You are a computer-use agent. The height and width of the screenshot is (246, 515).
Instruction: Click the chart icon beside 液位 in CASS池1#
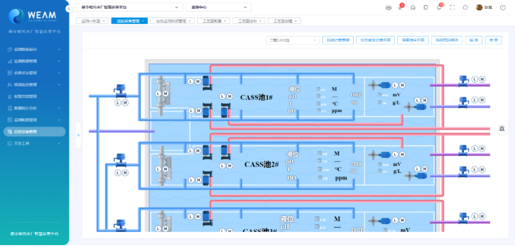tap(318, 89)
